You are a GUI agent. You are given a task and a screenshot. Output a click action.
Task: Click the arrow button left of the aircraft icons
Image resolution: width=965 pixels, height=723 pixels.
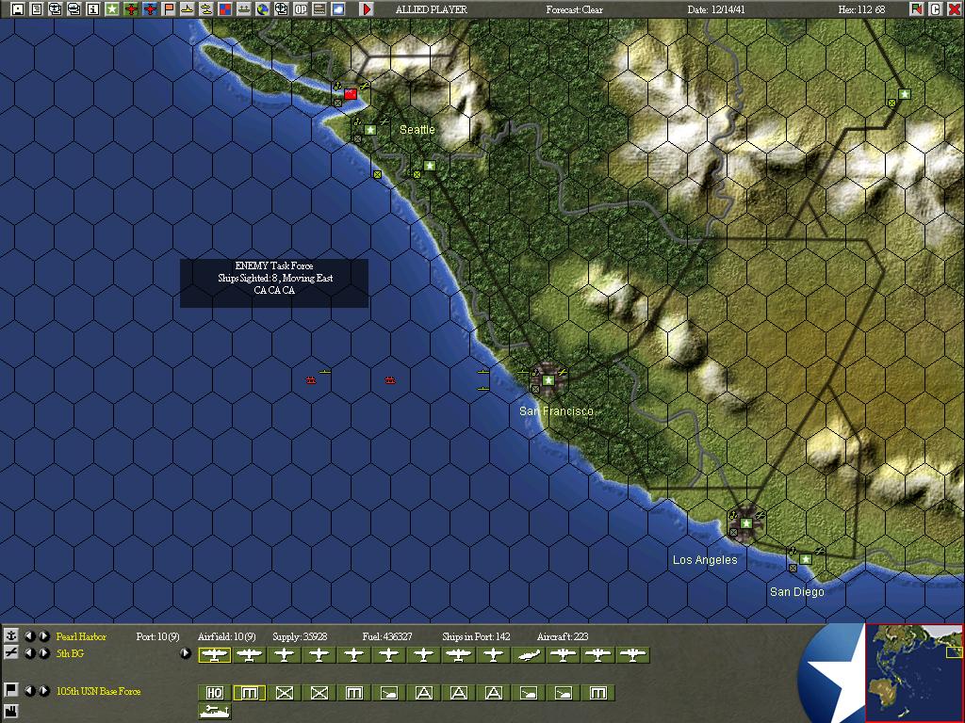186,653
